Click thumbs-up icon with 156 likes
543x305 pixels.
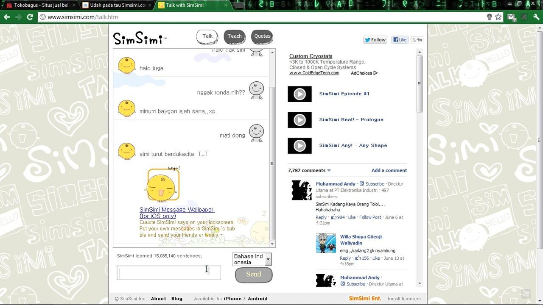coord(358,258)
